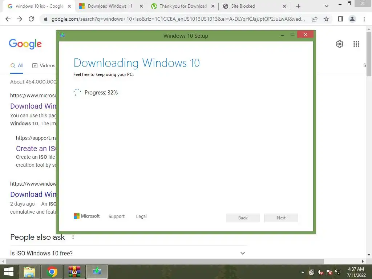
Task: Click the address bar URL field
Action: [178, 19]
